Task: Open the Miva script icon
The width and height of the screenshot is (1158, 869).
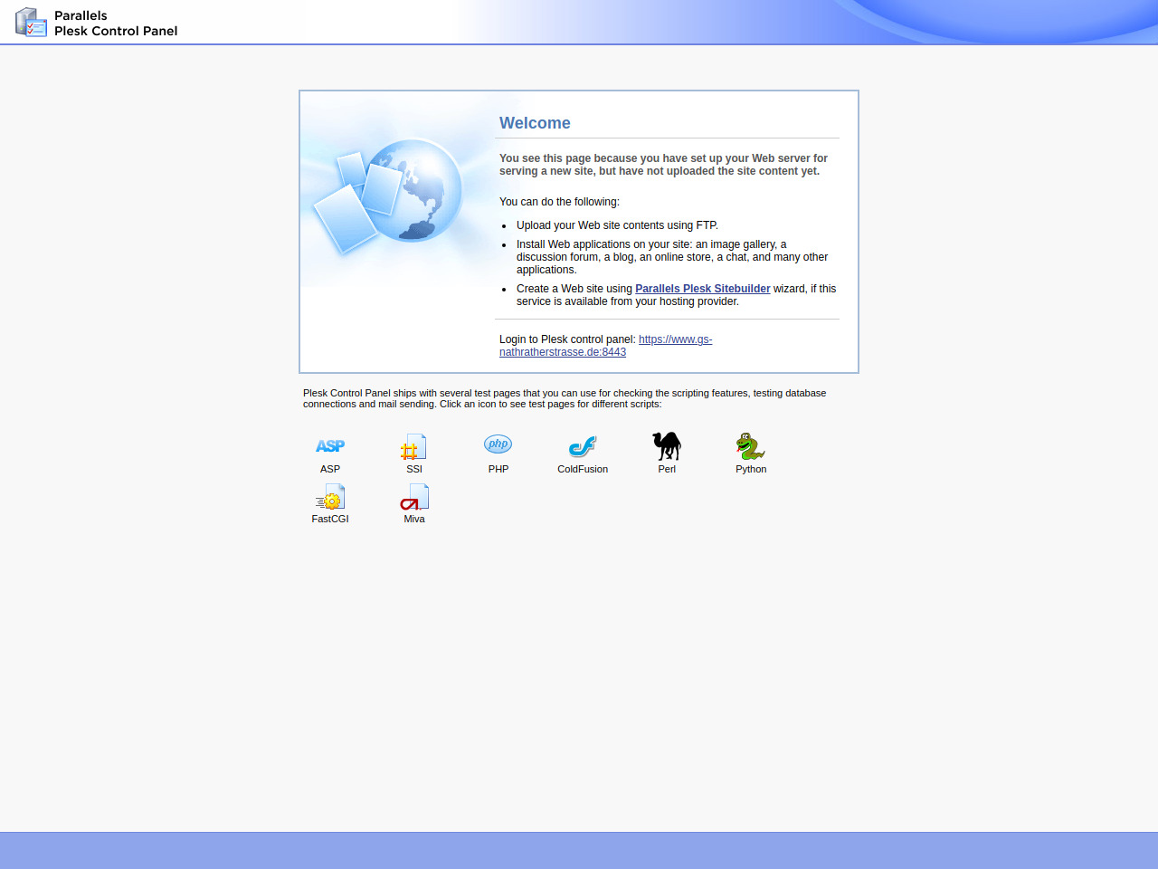Action: click(x=414, y=497)
